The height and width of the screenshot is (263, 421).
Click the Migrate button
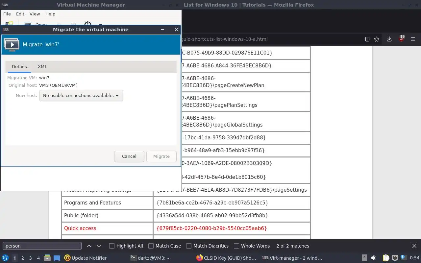(x=161, y=156)
